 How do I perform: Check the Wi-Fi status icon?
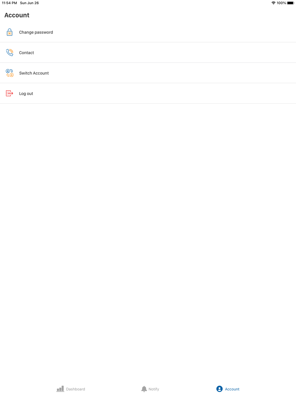(274, 3)
